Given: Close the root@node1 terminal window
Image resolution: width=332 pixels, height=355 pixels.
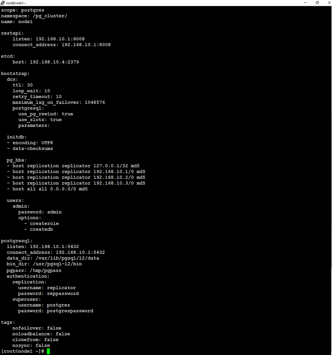Looking at the screenshot, I should [329, 3].
